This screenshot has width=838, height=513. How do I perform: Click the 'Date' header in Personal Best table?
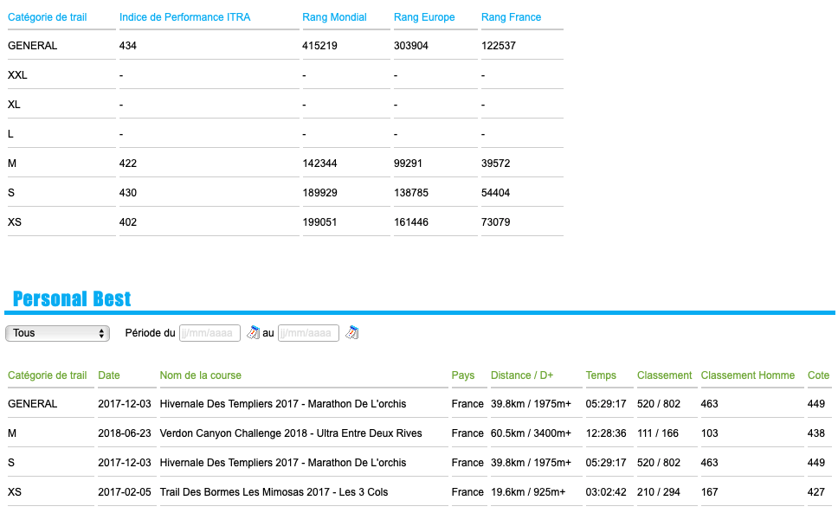pos(109,375)
